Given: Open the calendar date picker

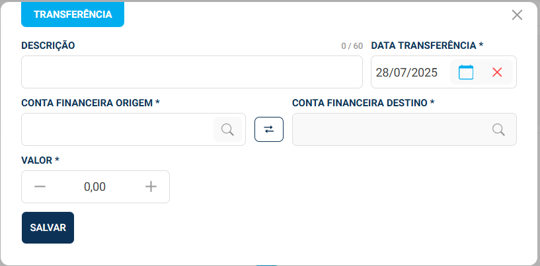Looking at the screenshot, I should pyautogui.click(x=466, y=72).
